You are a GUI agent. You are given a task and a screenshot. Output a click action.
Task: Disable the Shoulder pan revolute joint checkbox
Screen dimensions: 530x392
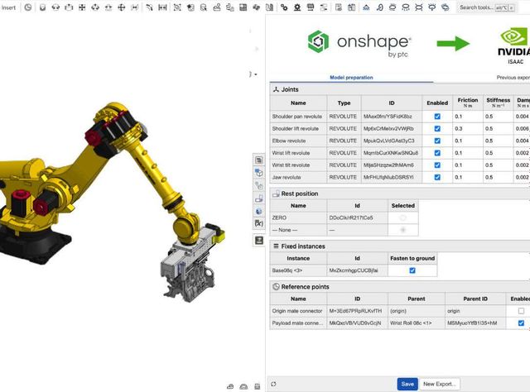437,116
